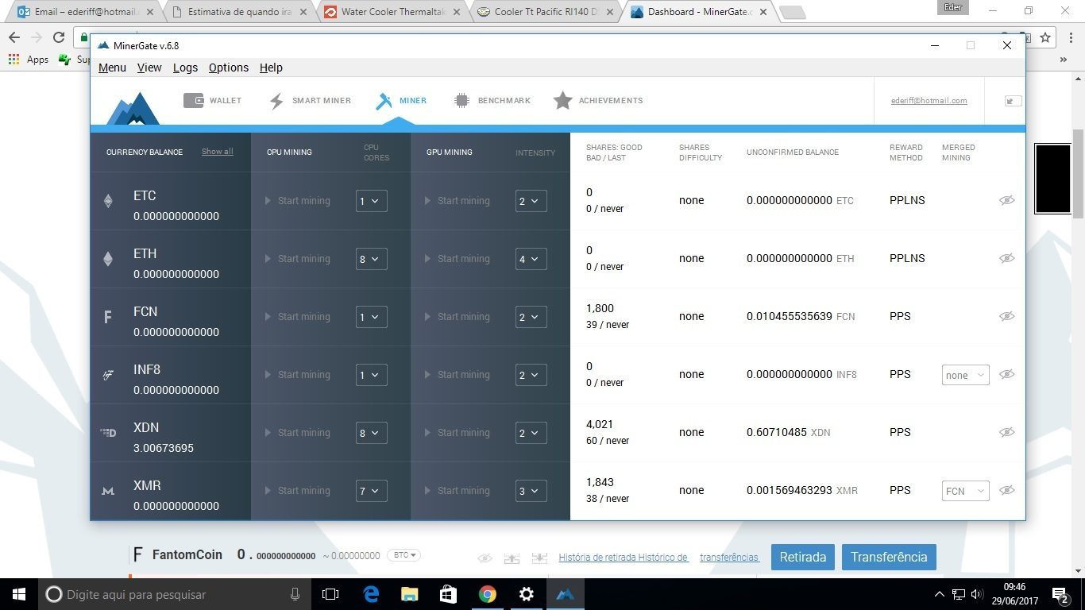Toggle visibility of the ETC row
The image size is (1085, 610).
(x=1006, y=200)
